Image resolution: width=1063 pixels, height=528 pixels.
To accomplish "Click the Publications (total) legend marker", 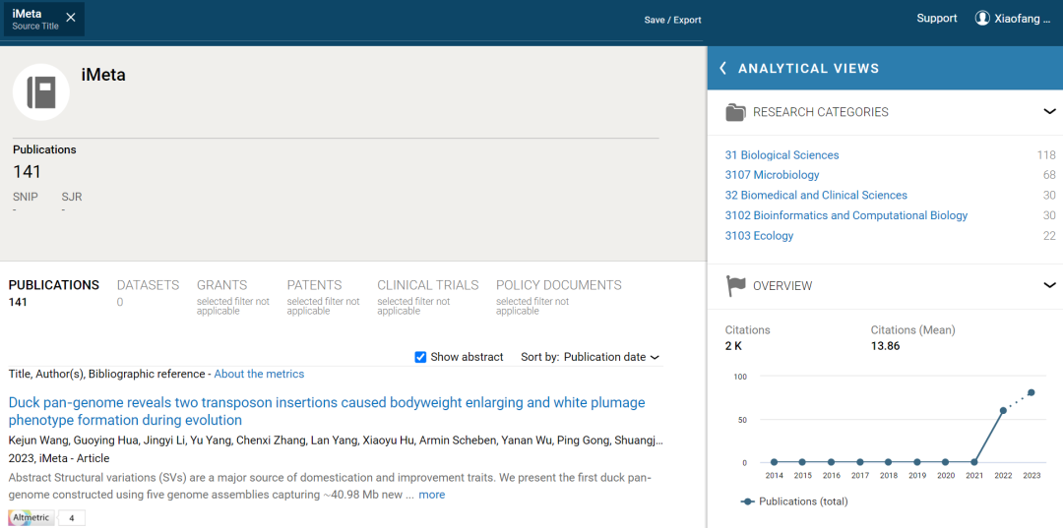I will click(x=748, y=501).
